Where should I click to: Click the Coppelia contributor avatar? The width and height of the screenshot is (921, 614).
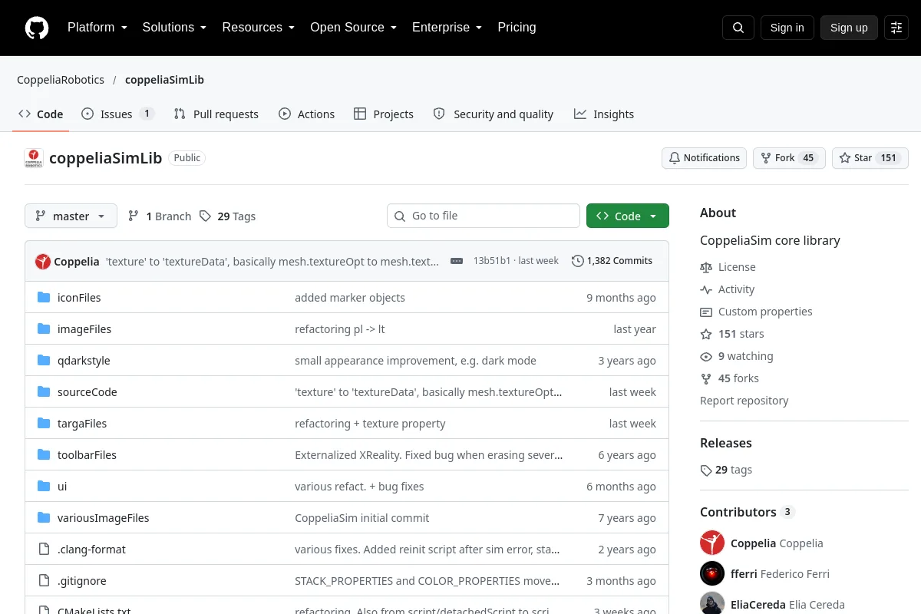(712, 543)
